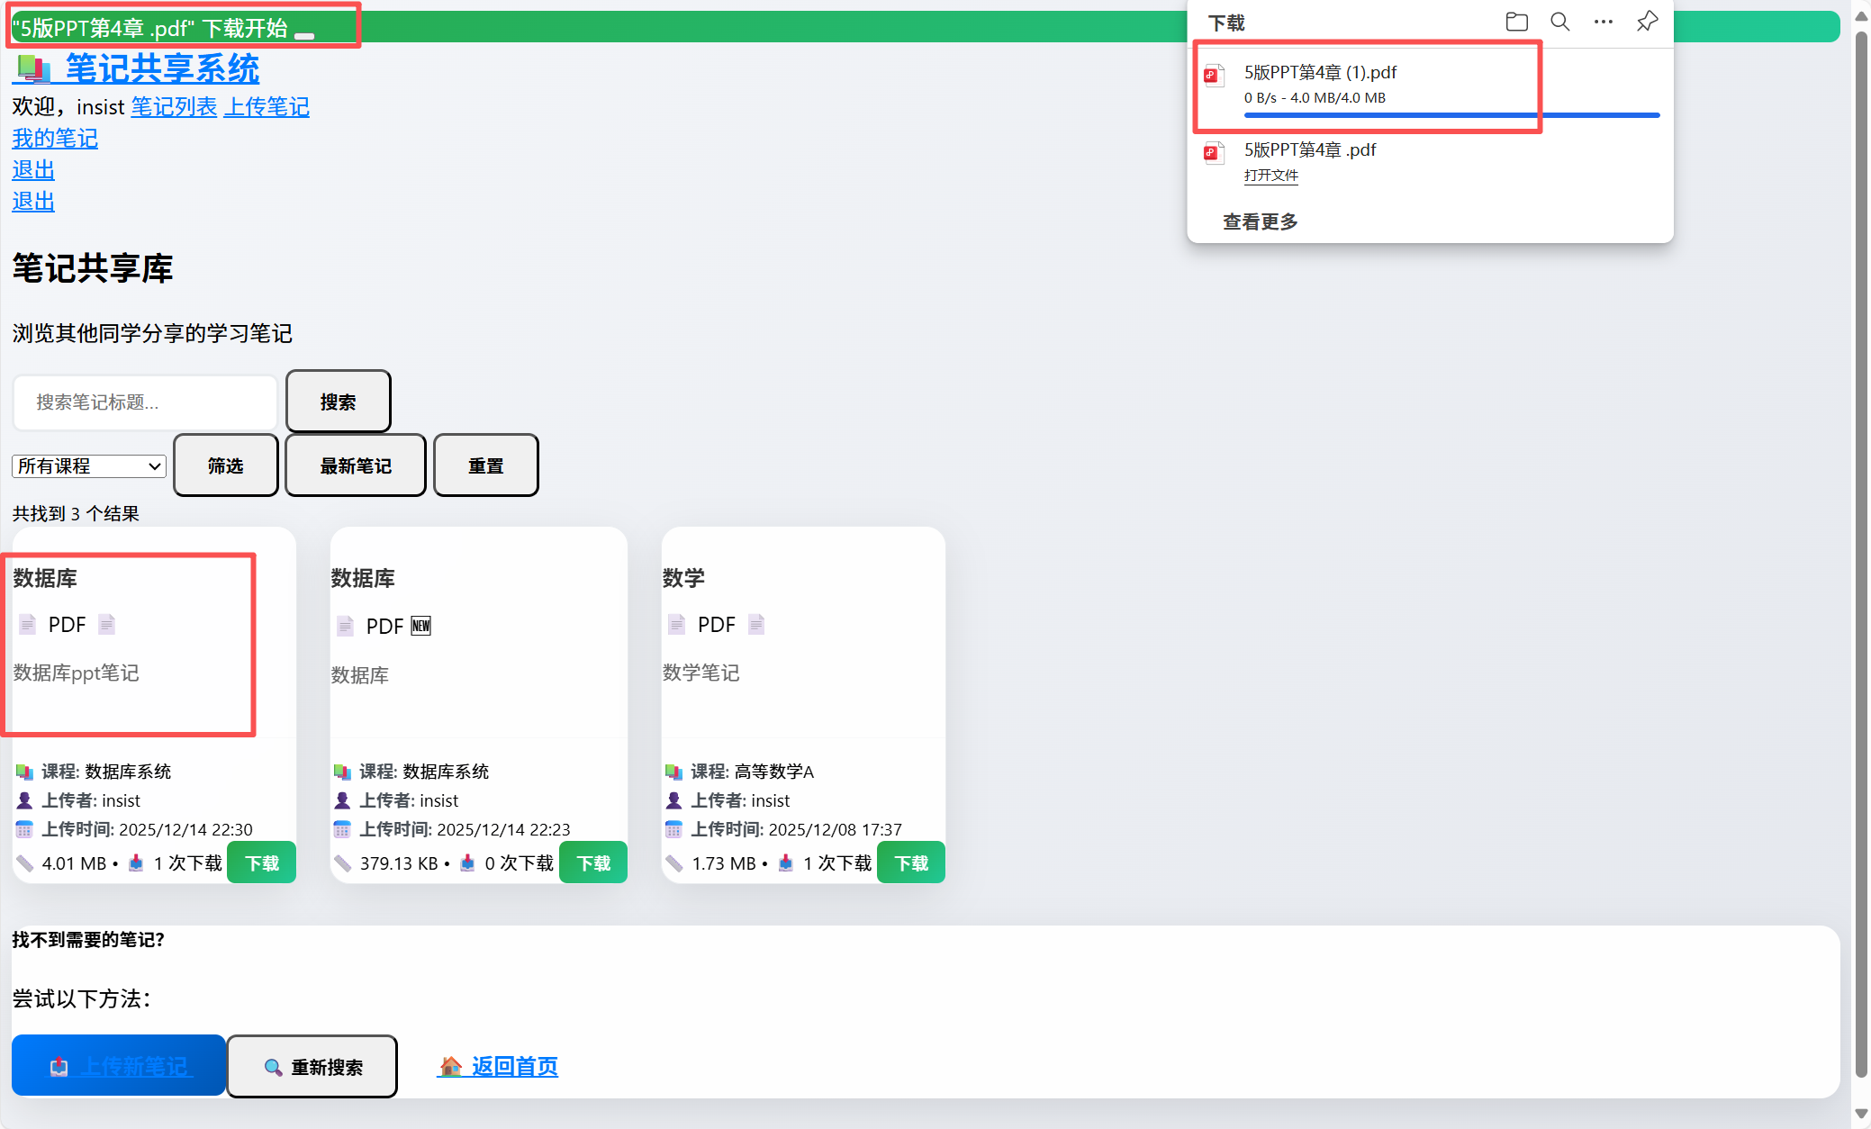Open the downloads more options ellipsis

pyautogui.click(x=1603, y=23)
